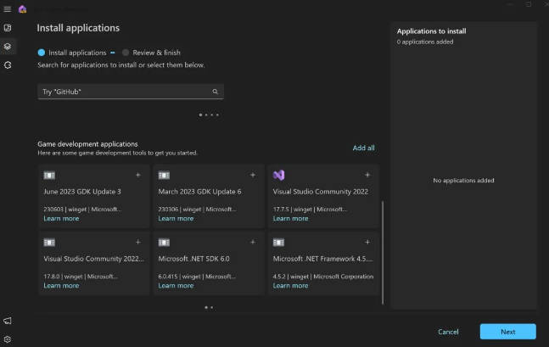Select first pager dot below application cards

coord(206,307)
